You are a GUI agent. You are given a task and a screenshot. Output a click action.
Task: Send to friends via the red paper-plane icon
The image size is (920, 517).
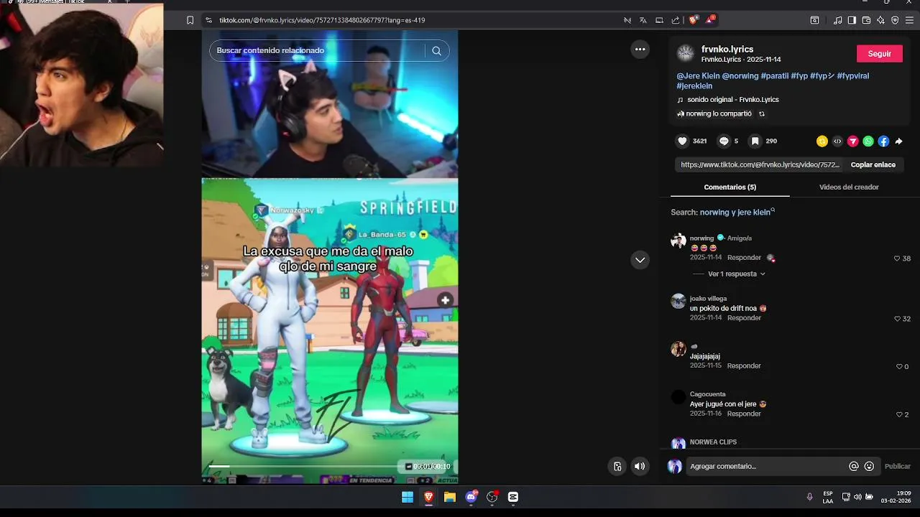click(852, 141)
